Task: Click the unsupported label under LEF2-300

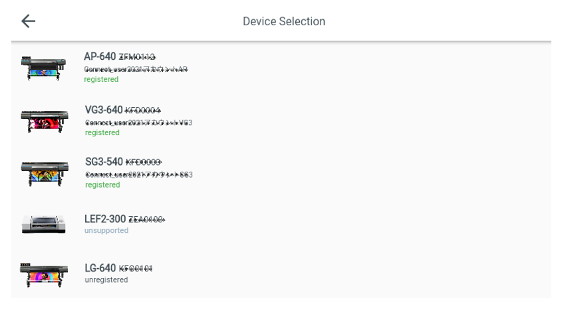Action: 106,230
